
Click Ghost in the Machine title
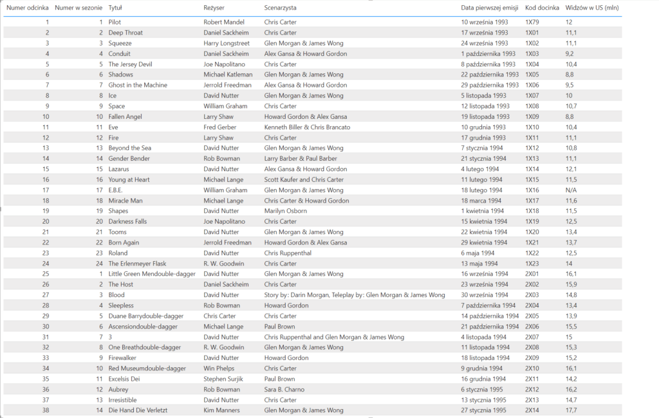138,86
